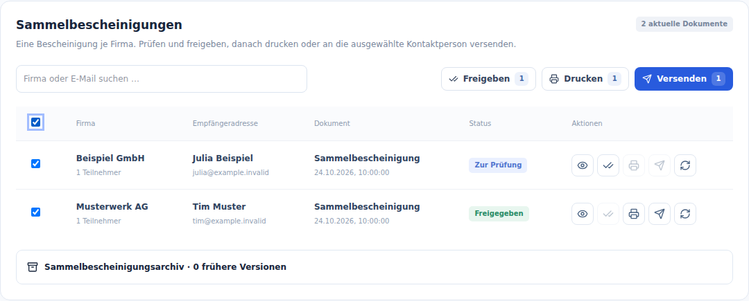Send the Musterwerk AG certificate via paper-plane icon

coord(660,214)
